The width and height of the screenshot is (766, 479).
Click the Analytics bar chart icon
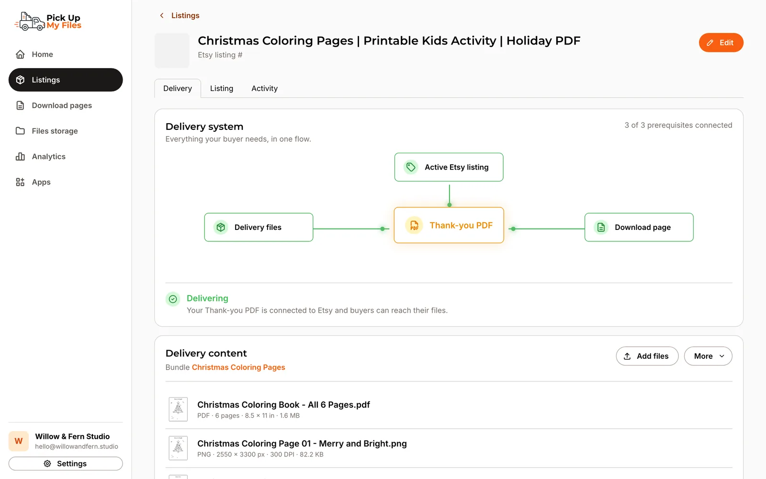[20, 157]
